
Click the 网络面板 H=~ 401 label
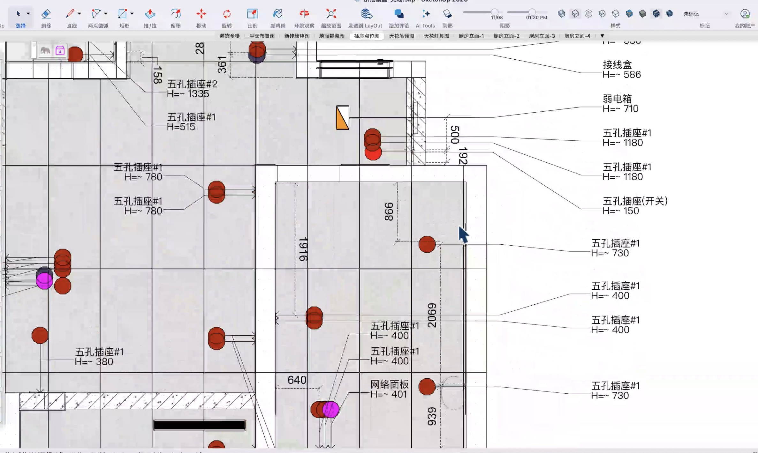389,389
